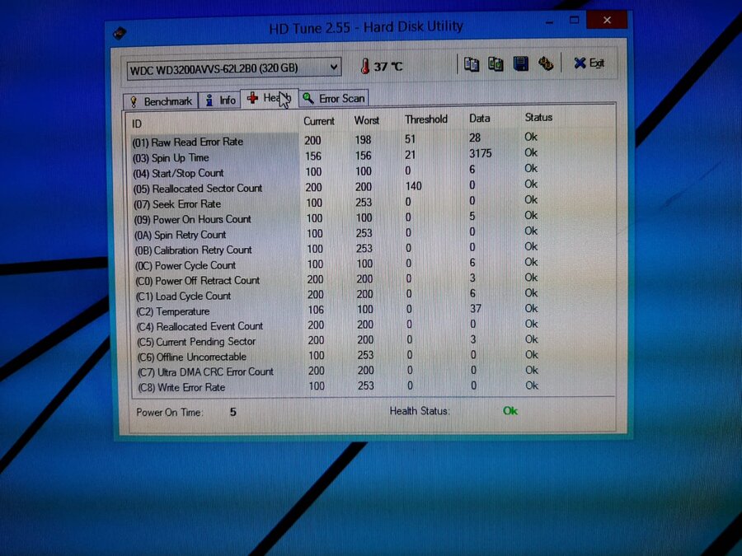The image size is (742, 556).
Task: Switch to the Info tab
Action: click(220, 100)
